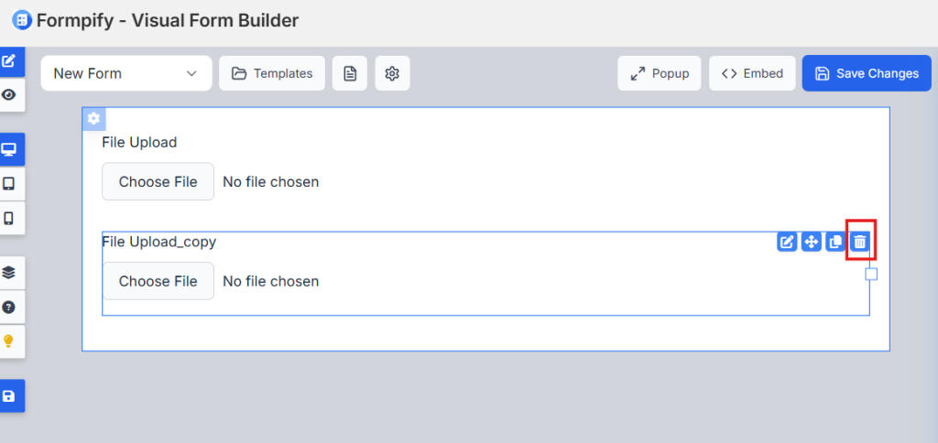
Task: Open the form container gear settings
Action: pyautogui.click(x=93, y=119)
